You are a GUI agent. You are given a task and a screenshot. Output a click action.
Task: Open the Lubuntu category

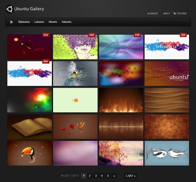(x=39, y=22)
